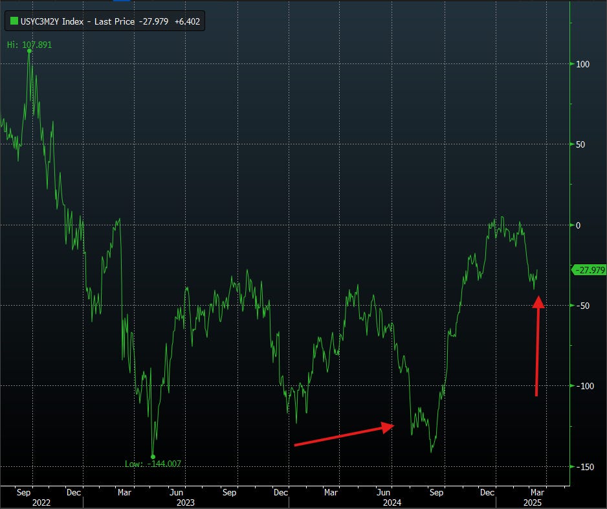Click the 2022 year label on the x-axis

pyautogui.click(x=41, y=503)
